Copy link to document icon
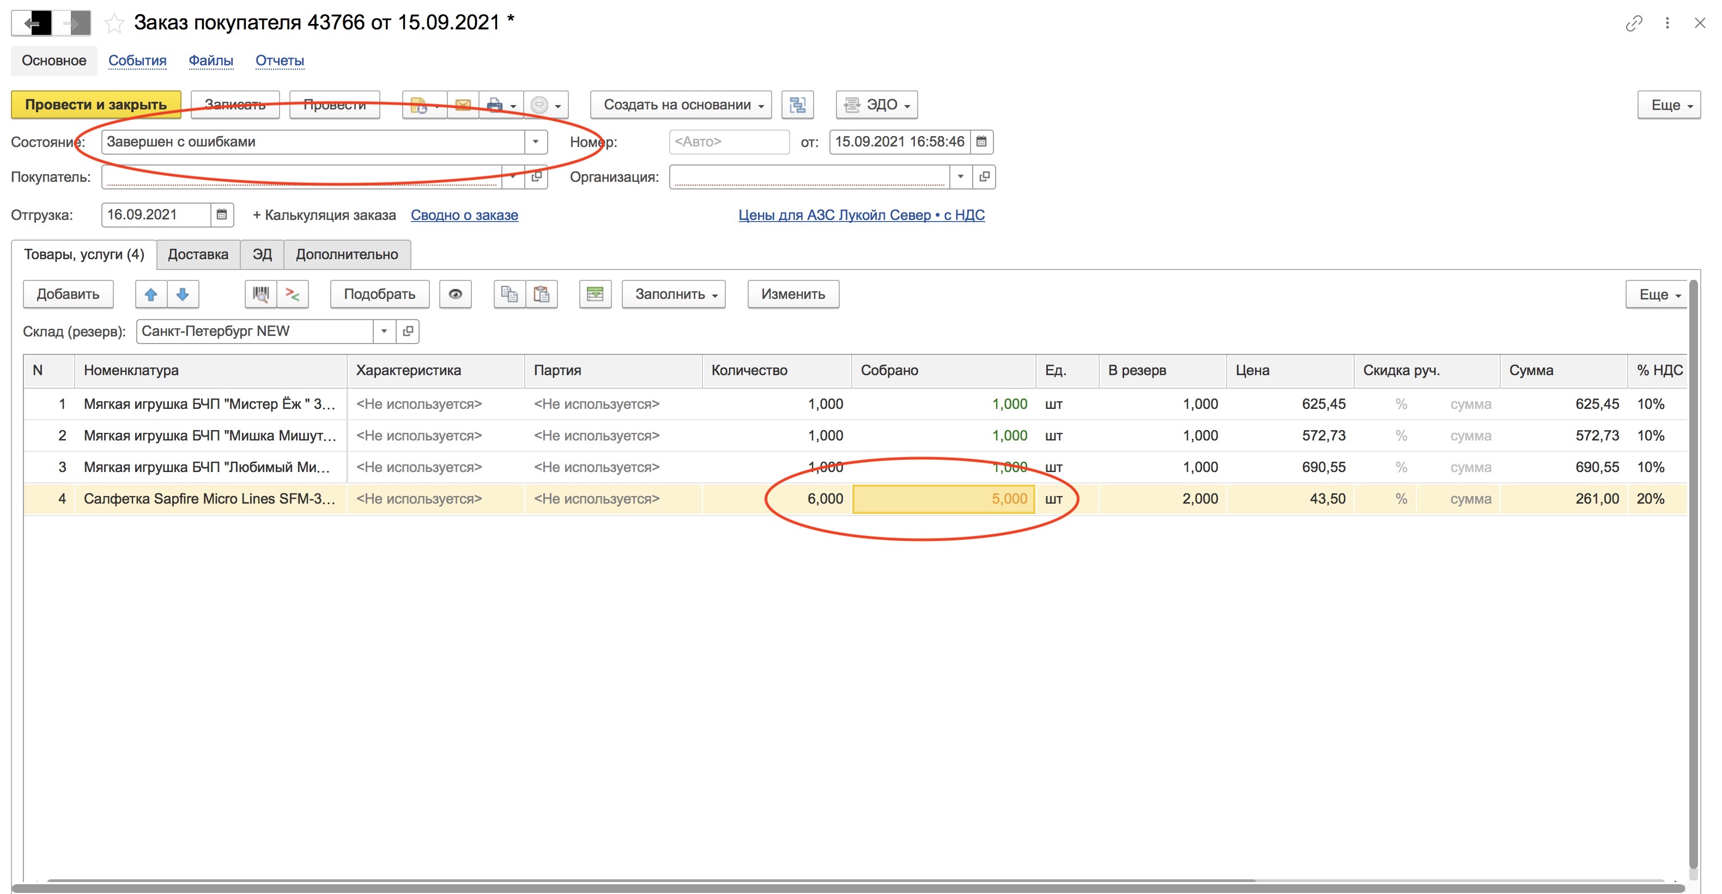The image size is (1722, 894). 1633,23
